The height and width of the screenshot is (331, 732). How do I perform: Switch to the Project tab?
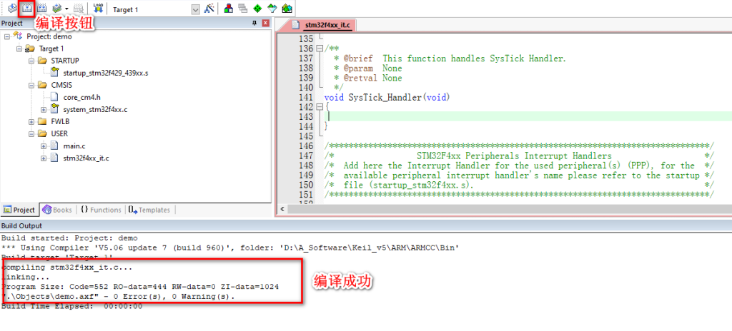tap(19, 210)
